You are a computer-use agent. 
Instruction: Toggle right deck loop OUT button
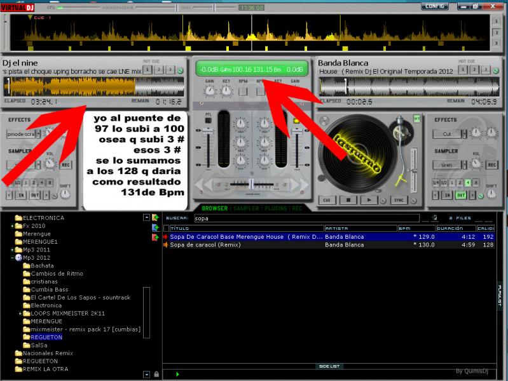tap(461, 195)
